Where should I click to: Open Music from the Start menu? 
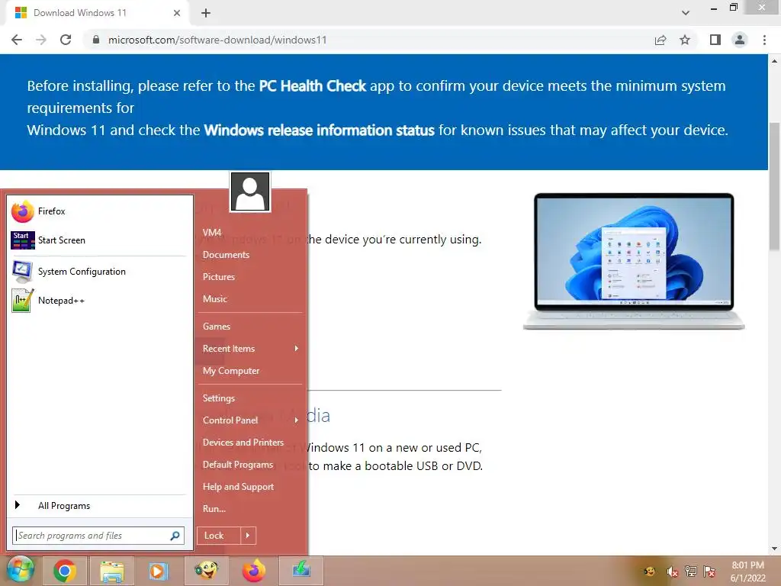pos(214,299)
